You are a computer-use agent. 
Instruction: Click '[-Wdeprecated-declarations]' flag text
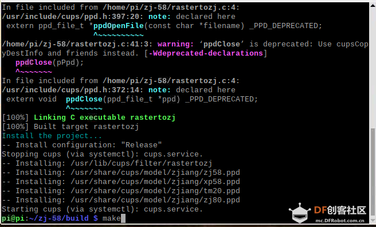click(206, 53)
